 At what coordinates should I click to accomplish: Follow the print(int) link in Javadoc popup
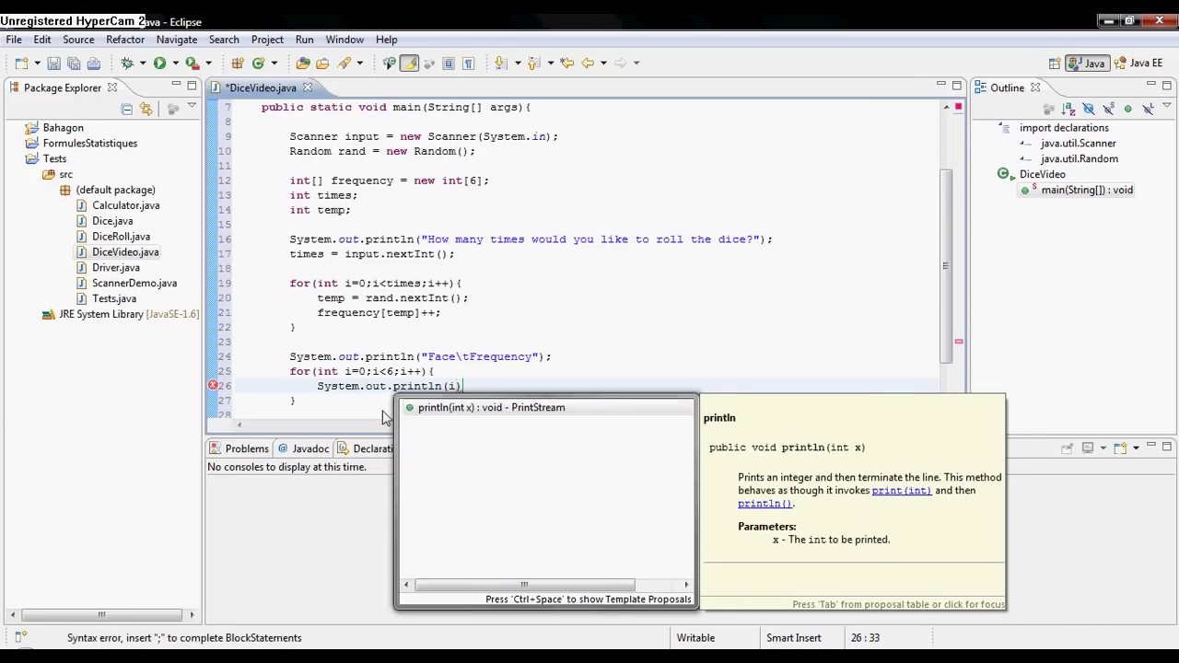tap(901, 491)
